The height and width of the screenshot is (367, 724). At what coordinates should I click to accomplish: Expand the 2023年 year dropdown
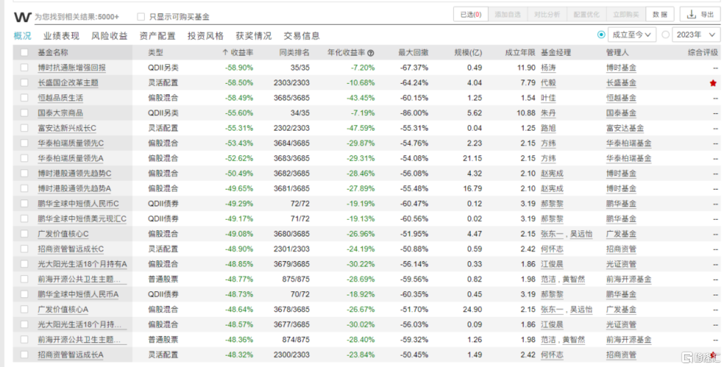tap(696, 34)
